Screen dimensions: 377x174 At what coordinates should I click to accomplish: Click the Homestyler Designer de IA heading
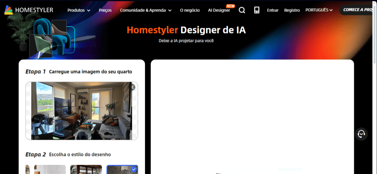click(x=186, y=30)
